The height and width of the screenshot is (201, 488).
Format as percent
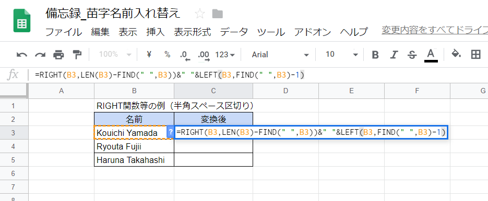click(168, 55)
